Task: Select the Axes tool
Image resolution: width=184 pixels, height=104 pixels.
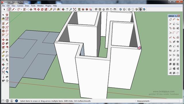Action: [3, 60]
